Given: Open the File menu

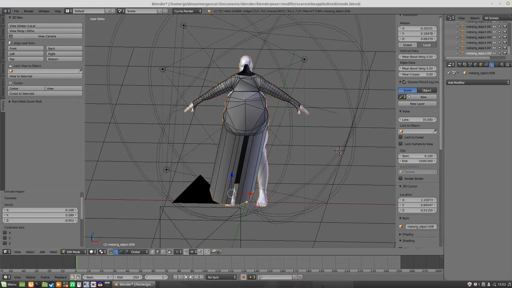Looking at the screenshot, I should [x=16, y=11].
